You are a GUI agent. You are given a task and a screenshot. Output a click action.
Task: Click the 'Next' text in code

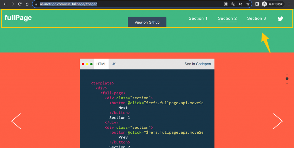[123, 108]
